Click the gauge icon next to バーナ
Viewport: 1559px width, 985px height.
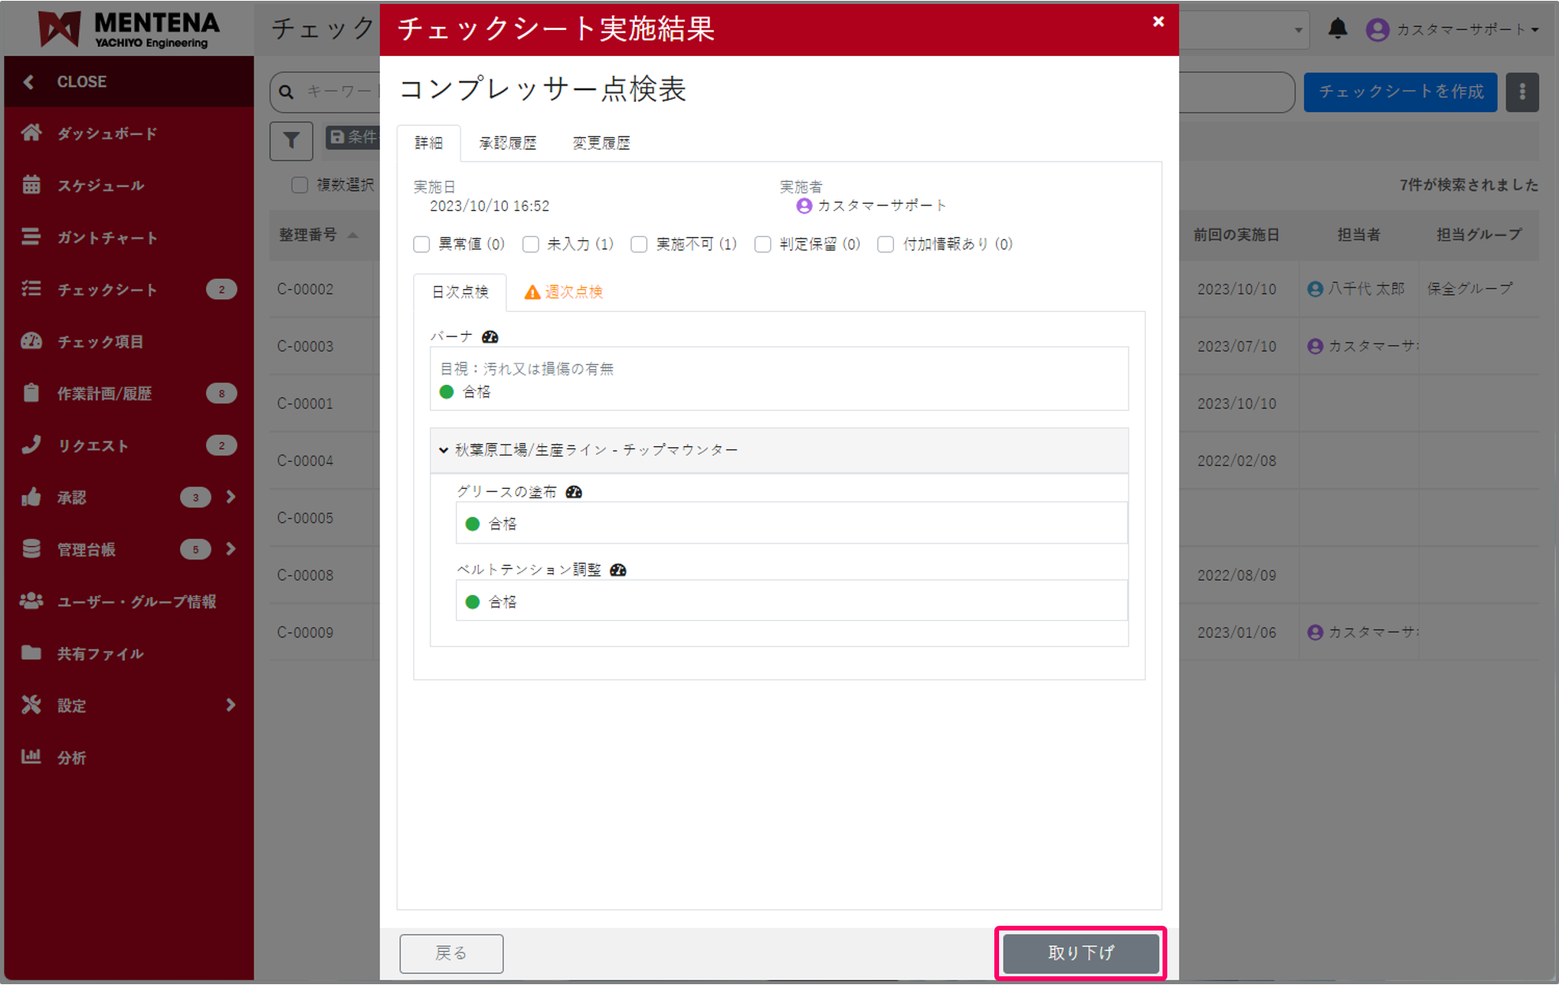(x=490, y=336)
